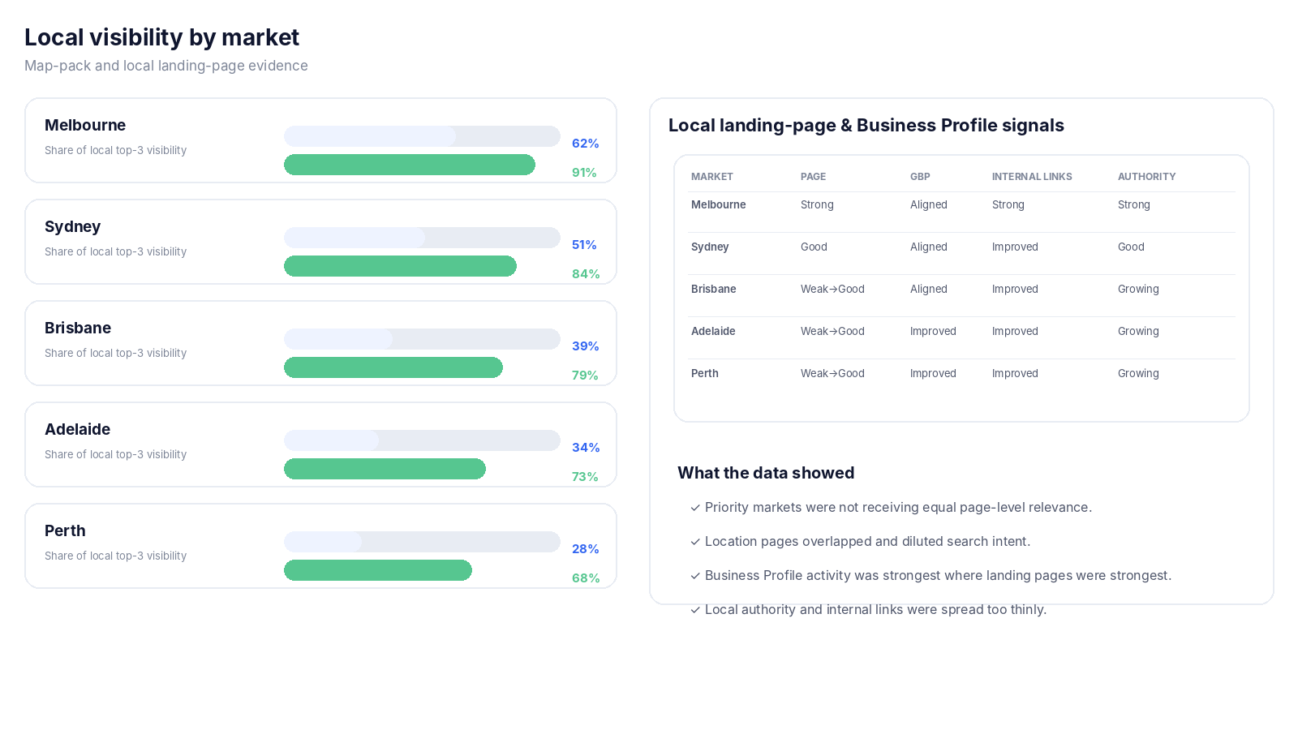This screenshot has width=1298, height=730.
Task: Click 'Weak→Good' page cell in Brisbane row
Action: pos(832,290)
